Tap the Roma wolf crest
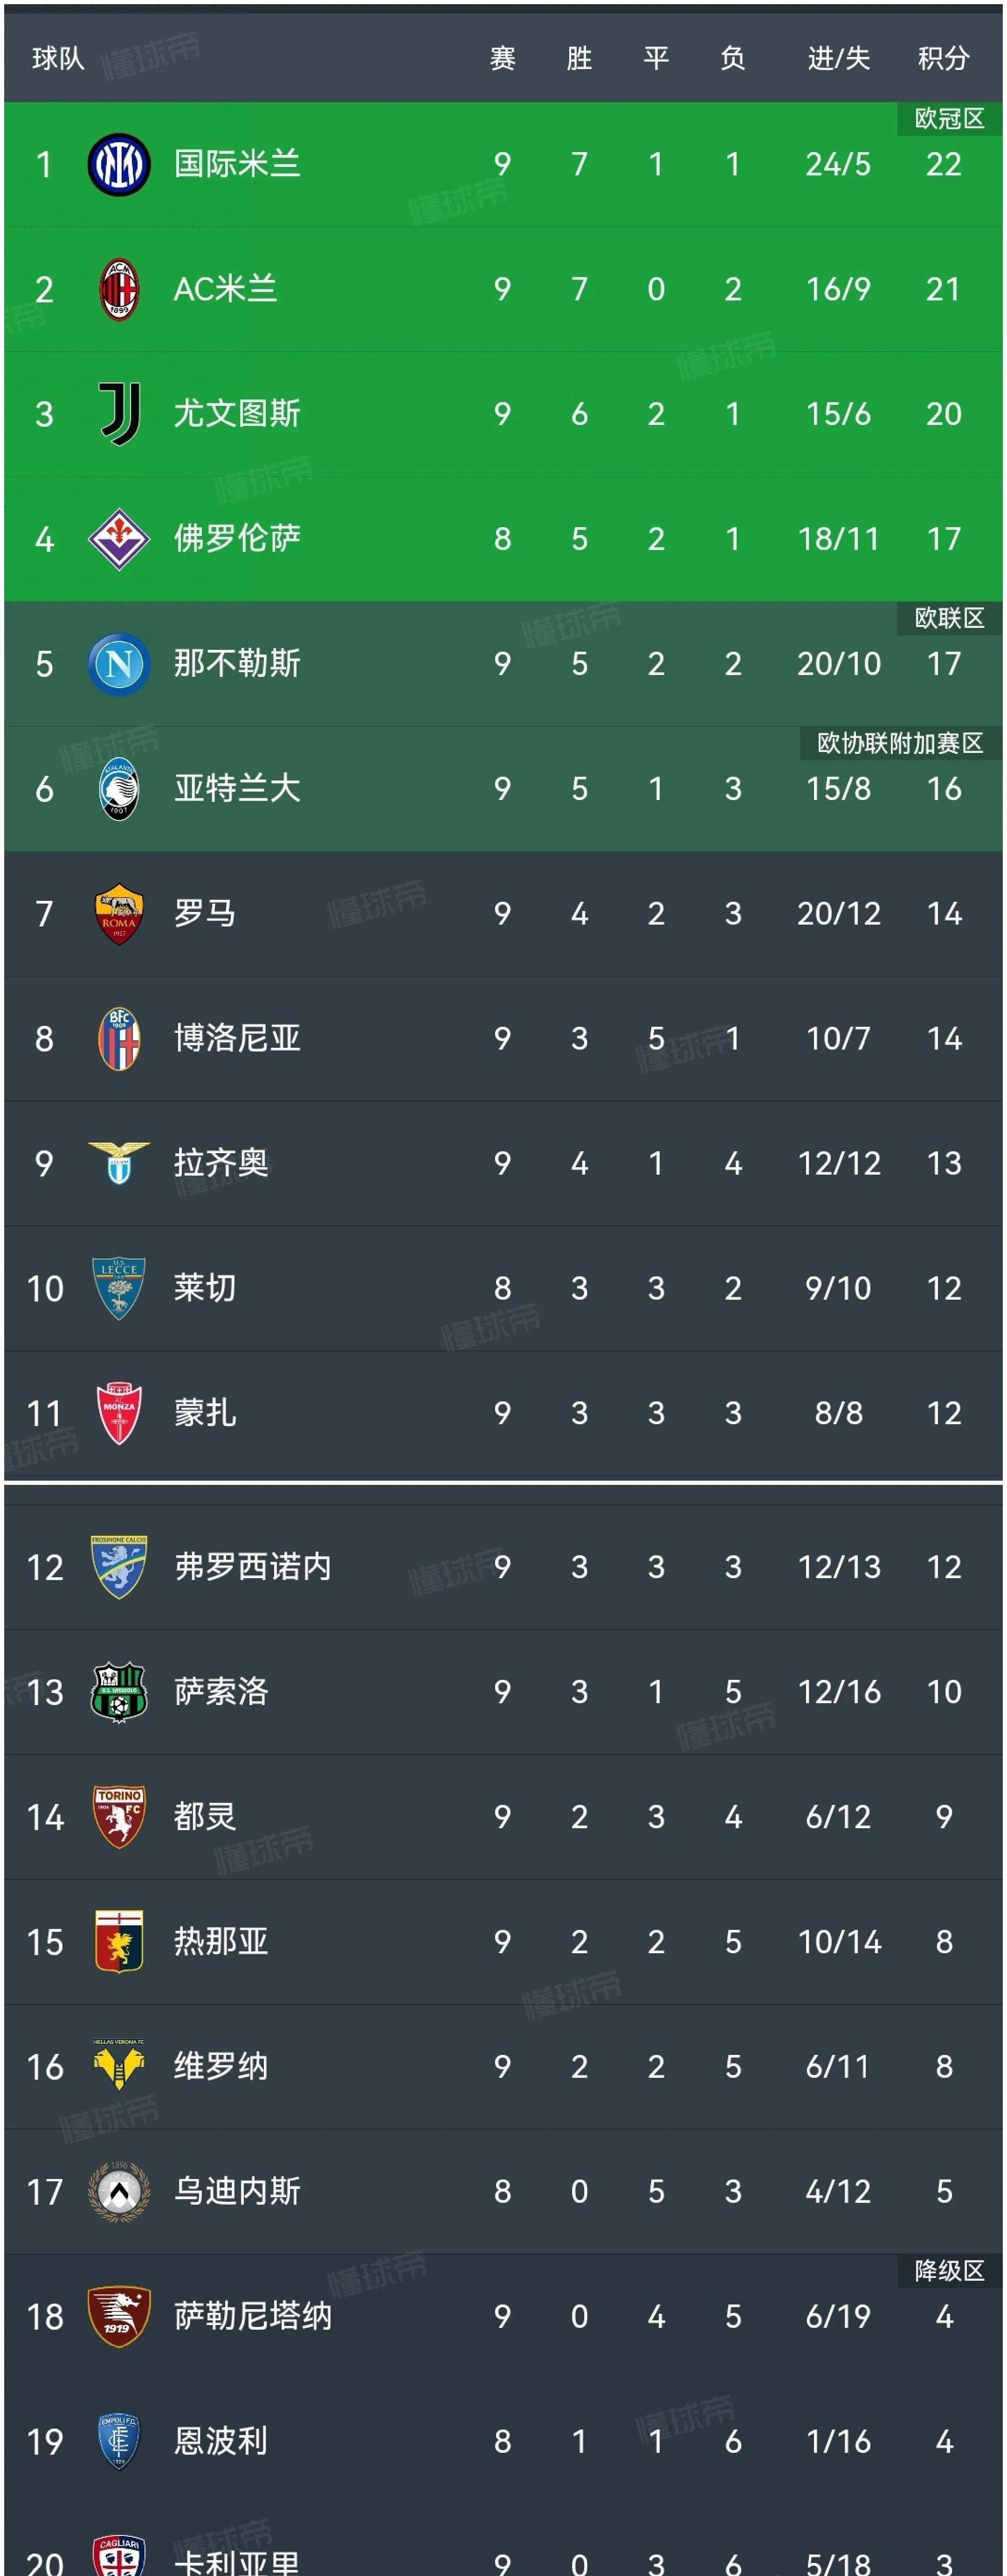The height and width of the screenshot is (2576, 1007). (119, 914)
